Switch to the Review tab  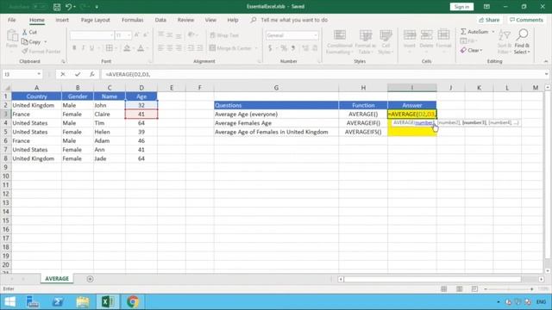pos(185,20)
